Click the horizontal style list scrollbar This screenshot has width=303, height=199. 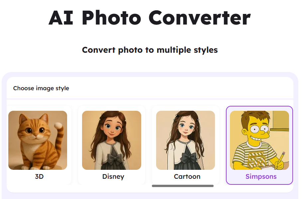[182, 186]
